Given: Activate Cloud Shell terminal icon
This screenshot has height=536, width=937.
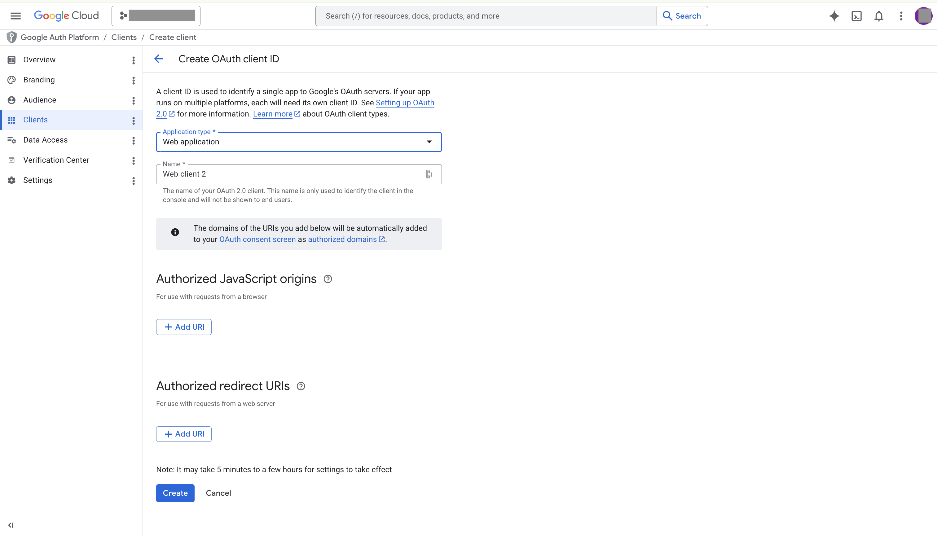Looking at the screenshot, I should pyautogui.click(x=856, y=16).
